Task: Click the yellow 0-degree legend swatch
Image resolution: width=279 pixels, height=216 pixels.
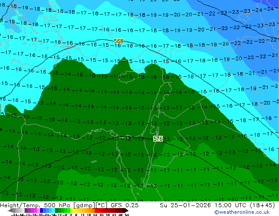Action: (x=72, y=211)
